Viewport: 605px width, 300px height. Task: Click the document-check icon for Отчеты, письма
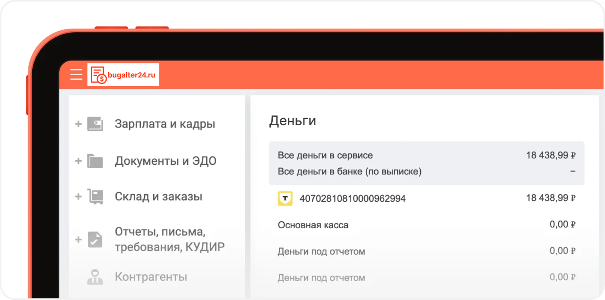[x=95, y=240]
